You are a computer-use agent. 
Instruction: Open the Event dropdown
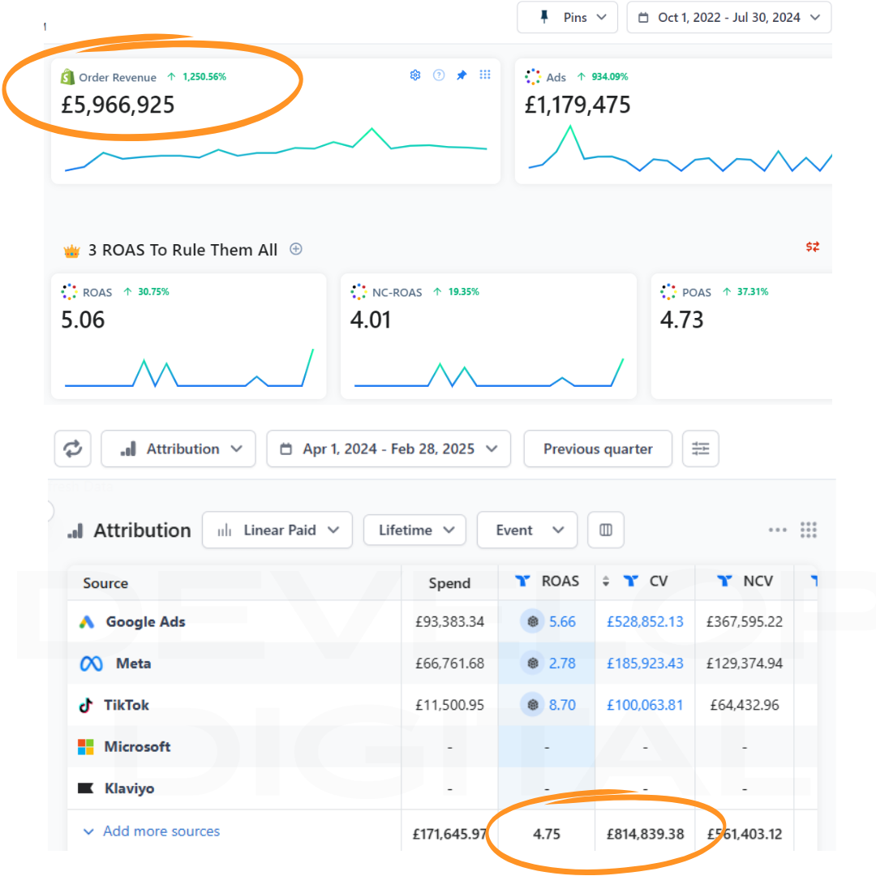pyautogui.click(x=526, y=530)
